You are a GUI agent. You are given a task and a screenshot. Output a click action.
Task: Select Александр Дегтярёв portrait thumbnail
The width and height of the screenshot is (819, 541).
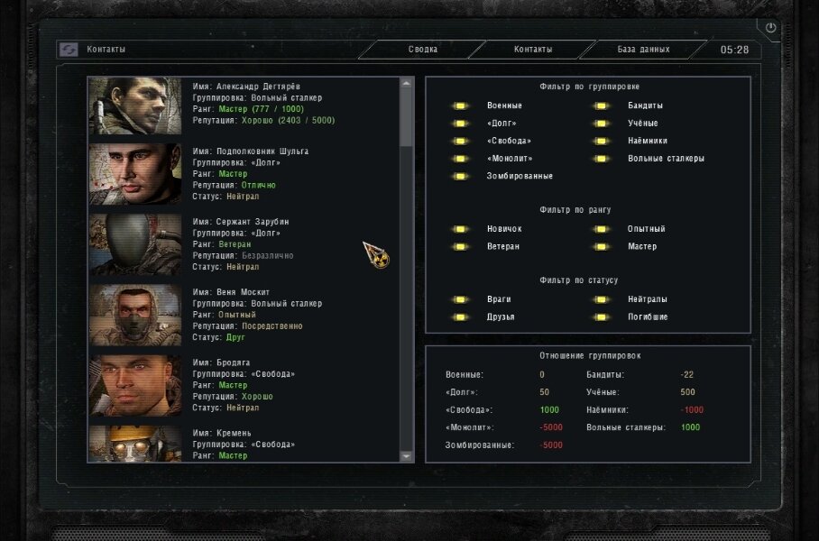(x=135, y=106)
